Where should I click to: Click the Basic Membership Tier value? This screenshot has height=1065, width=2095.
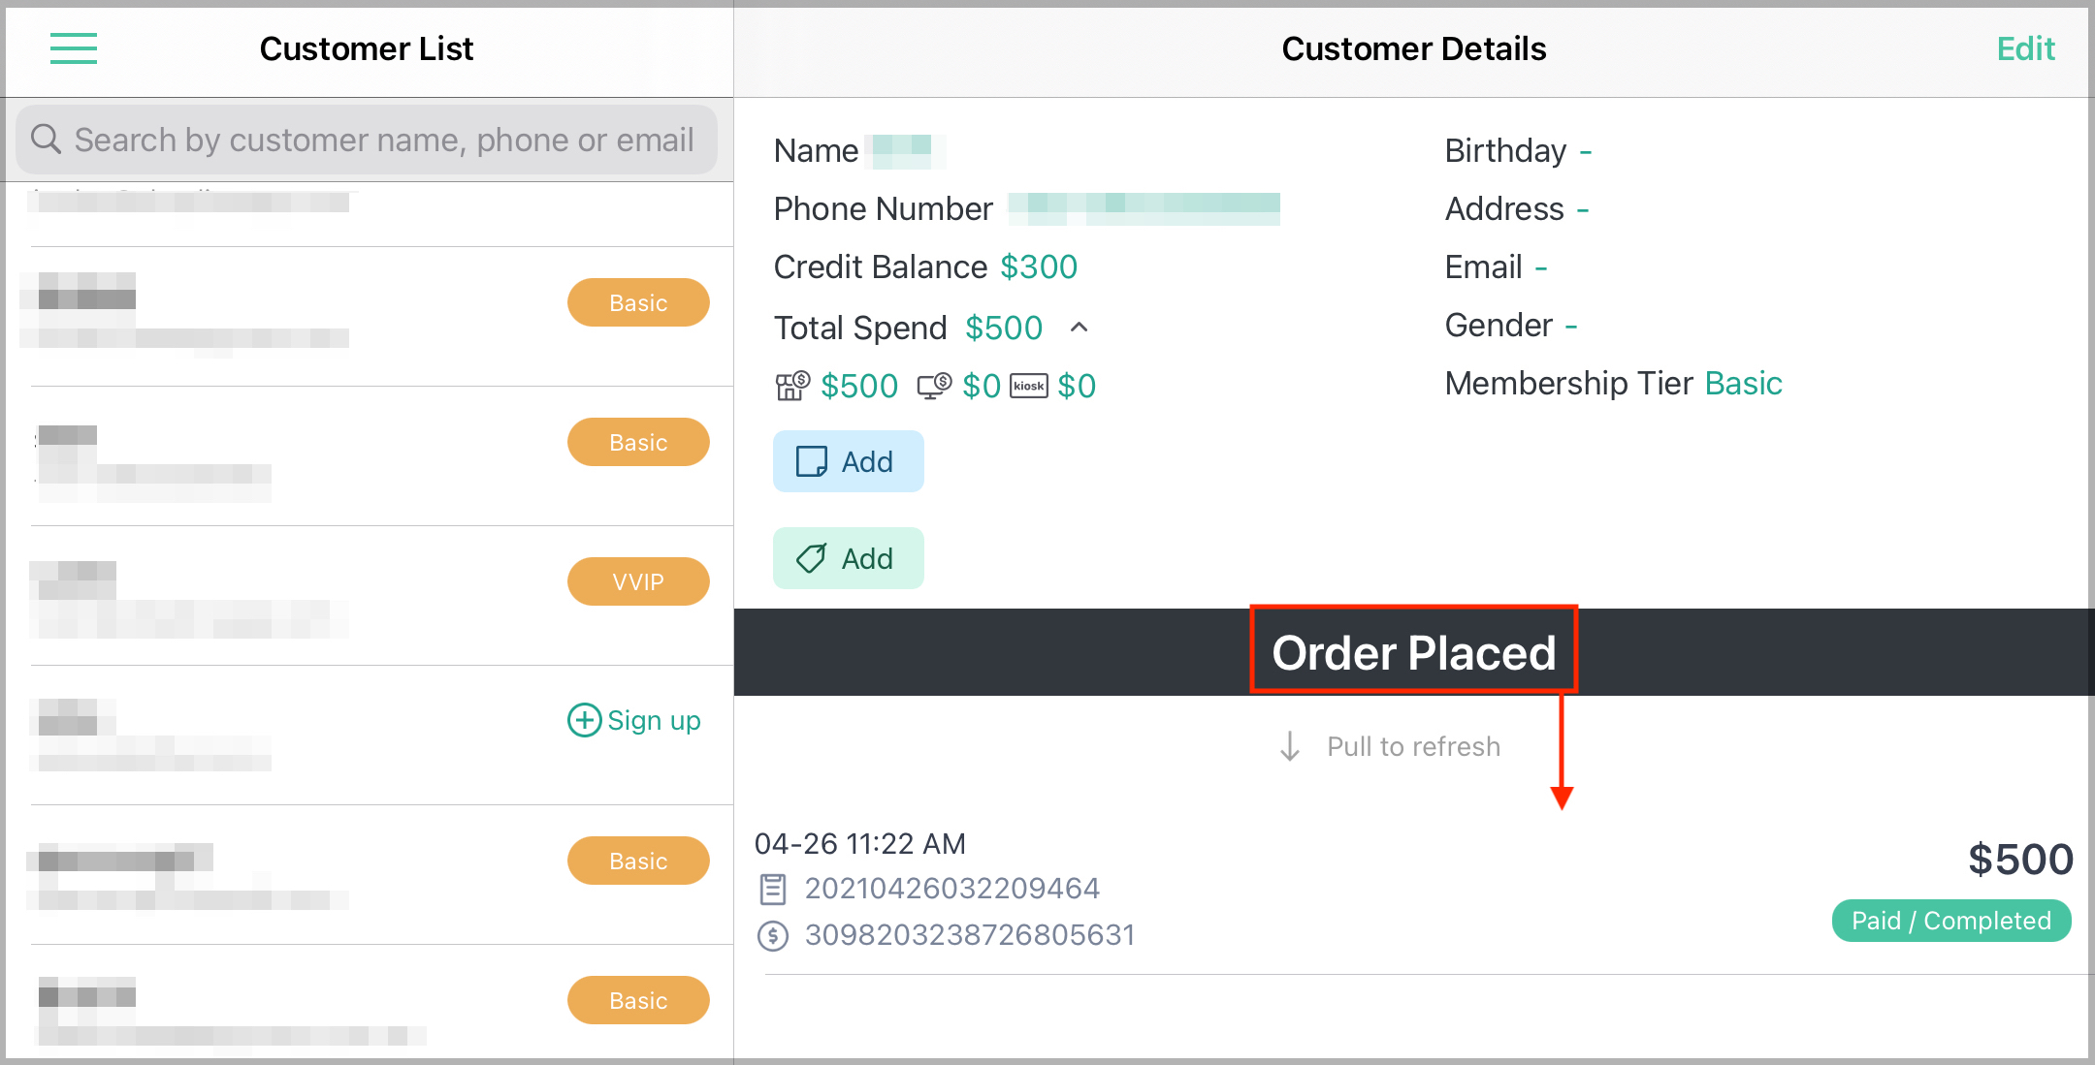1743,383
